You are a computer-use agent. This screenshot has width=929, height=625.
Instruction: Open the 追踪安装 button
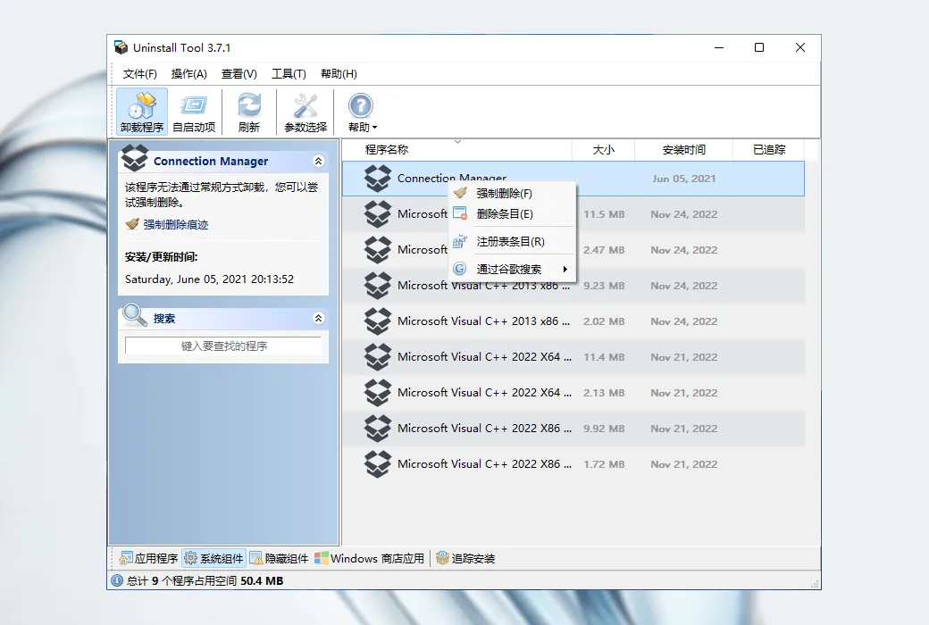click(x=465, y=558)
